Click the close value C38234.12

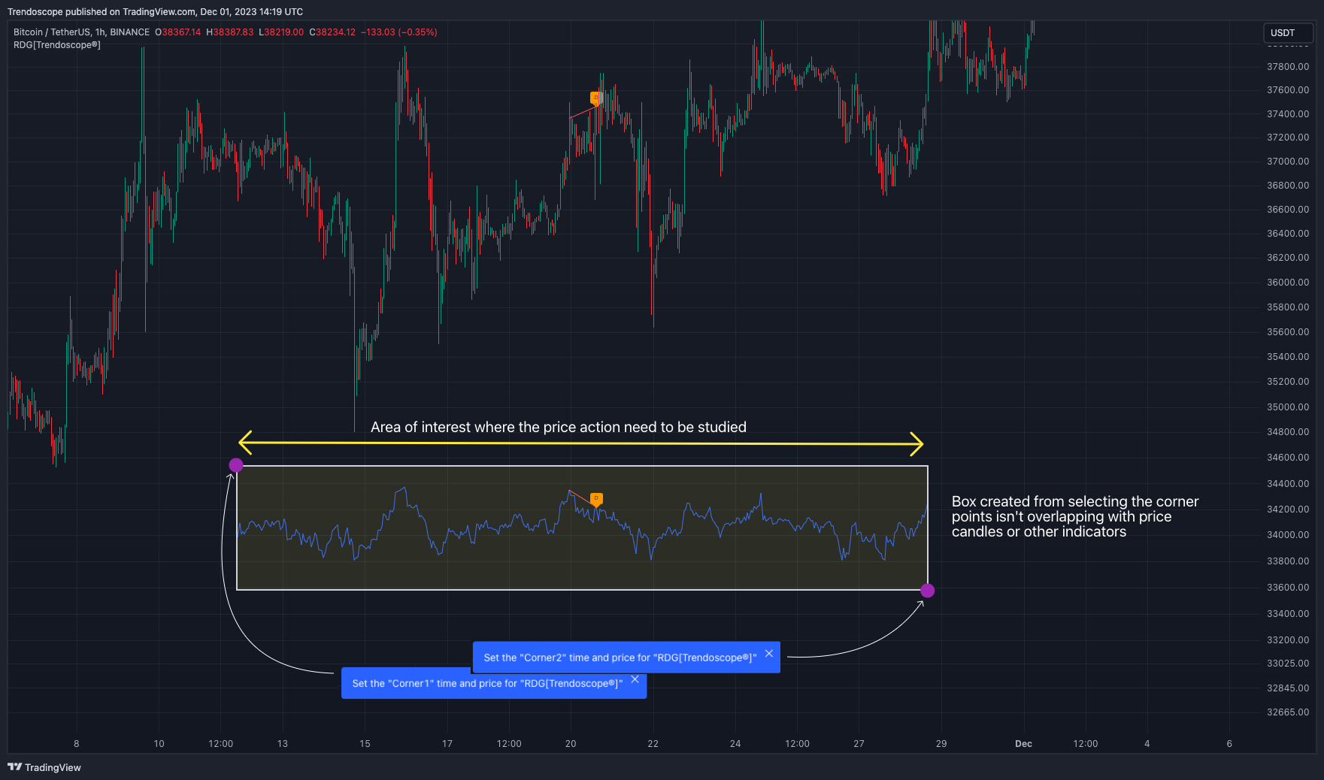click(x=332, y=32)
